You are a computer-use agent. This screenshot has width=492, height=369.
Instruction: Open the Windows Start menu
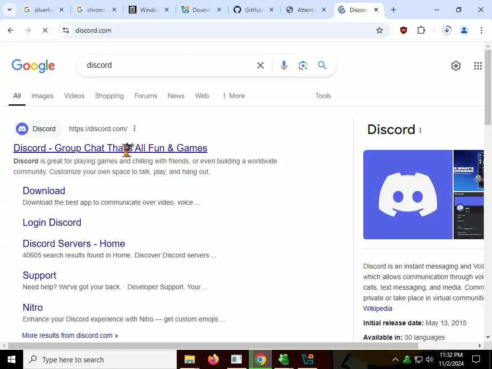point(12,359)
